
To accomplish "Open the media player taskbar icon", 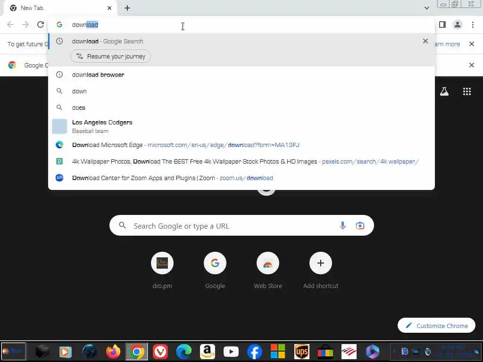I will click(65, 352).
